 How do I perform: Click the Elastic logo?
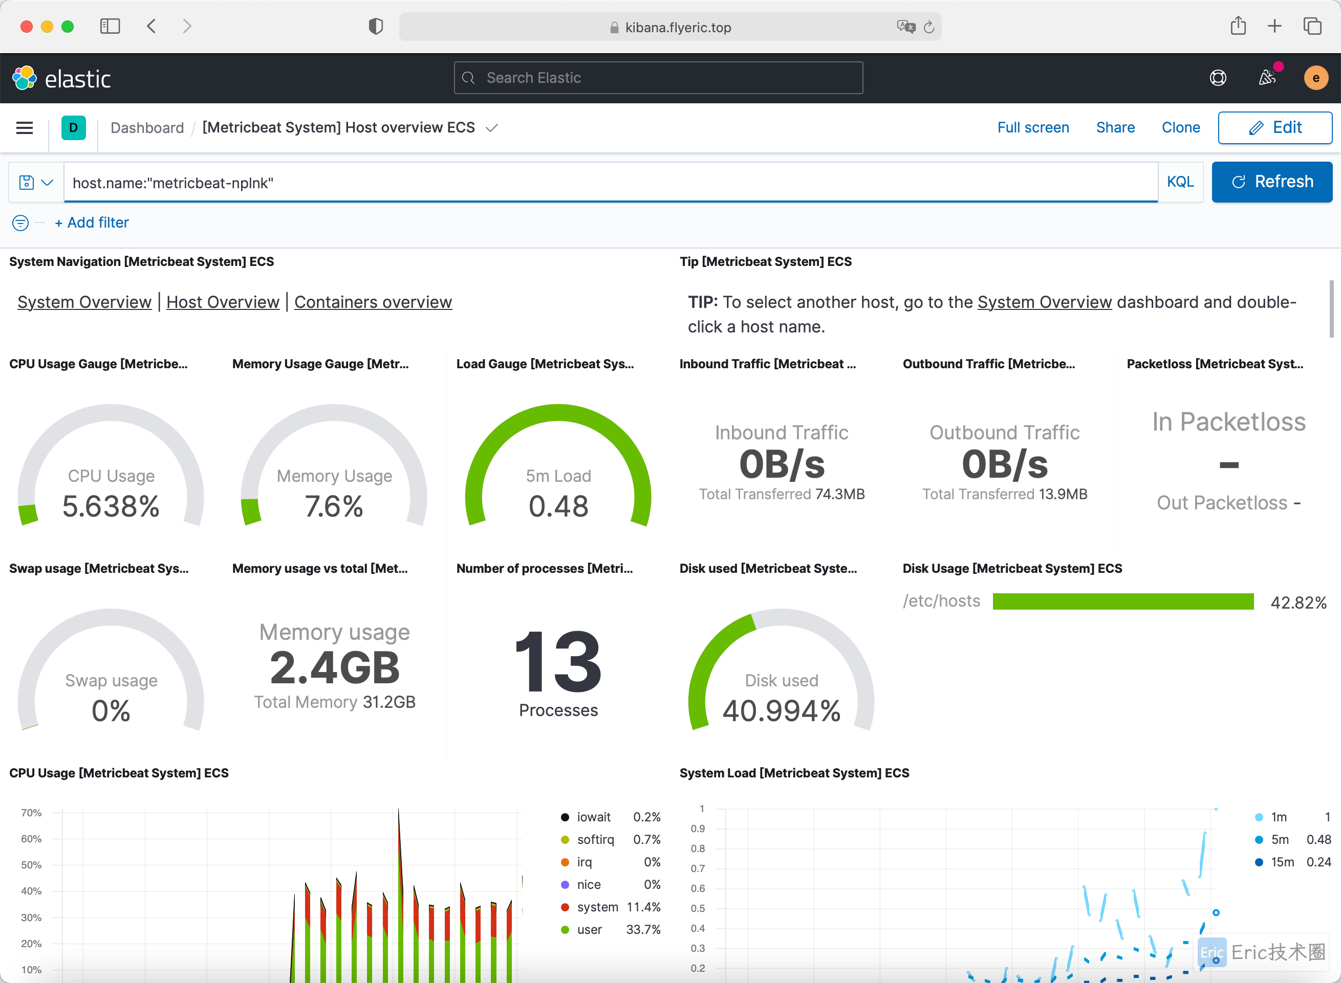62,78
